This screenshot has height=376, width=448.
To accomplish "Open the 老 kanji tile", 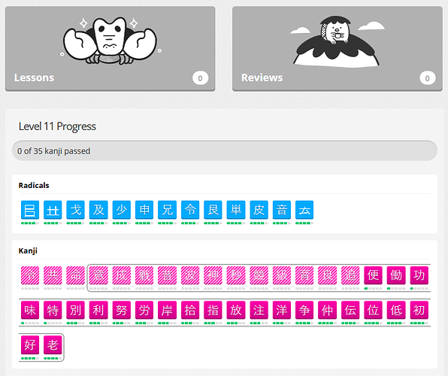I will point(53,345).
